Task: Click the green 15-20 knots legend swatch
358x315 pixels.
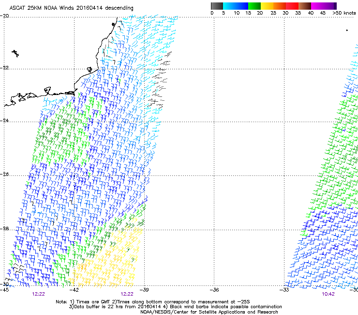Action: pos(254,6)
